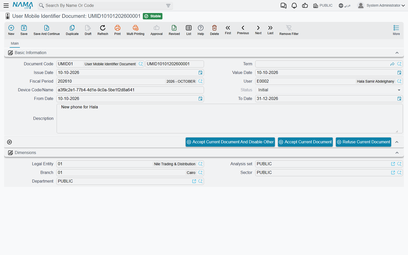
Task: Click the search by name box
Action: [105, 6]
